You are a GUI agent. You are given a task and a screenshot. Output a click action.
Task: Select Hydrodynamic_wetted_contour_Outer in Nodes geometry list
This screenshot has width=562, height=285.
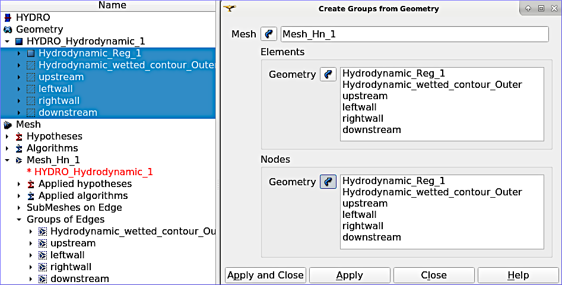(x=432, y=192)
